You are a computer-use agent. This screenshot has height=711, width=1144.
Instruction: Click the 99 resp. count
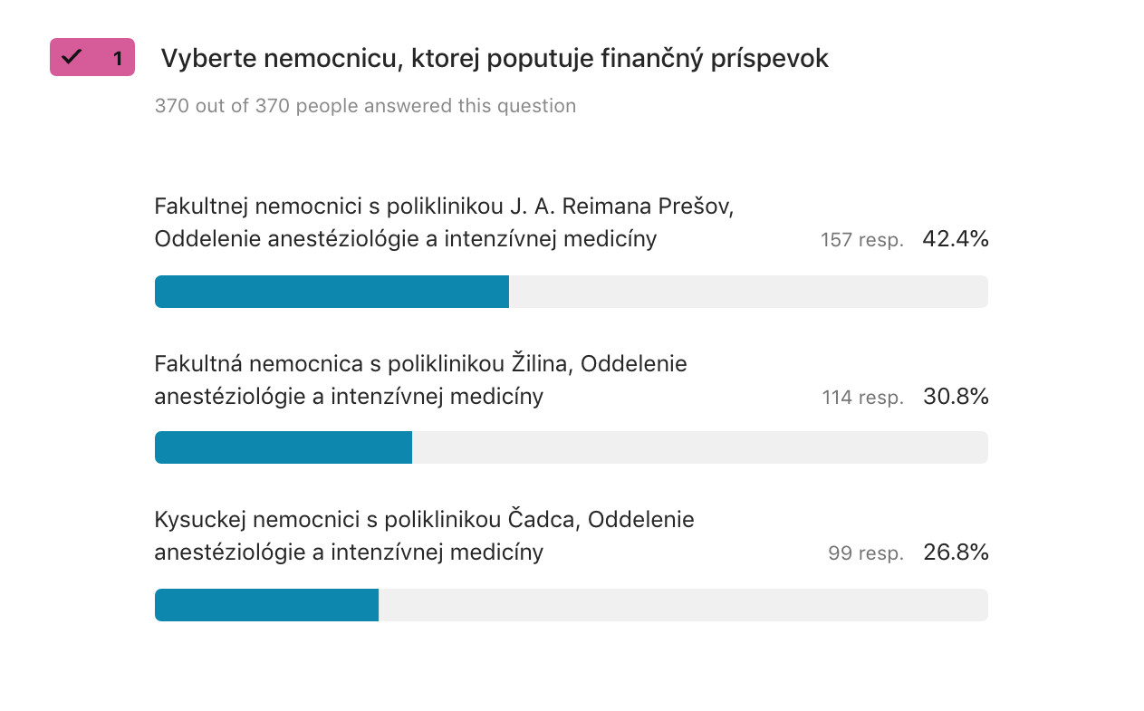pyautogui.click(x=866, y=553)
